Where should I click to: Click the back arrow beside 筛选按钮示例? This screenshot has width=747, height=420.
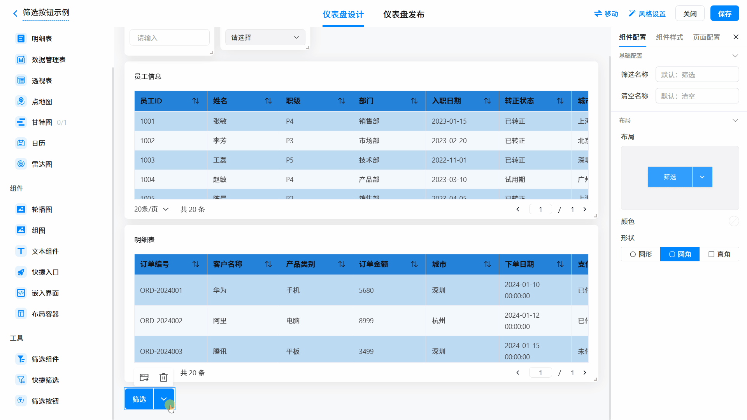coord(15,14)
